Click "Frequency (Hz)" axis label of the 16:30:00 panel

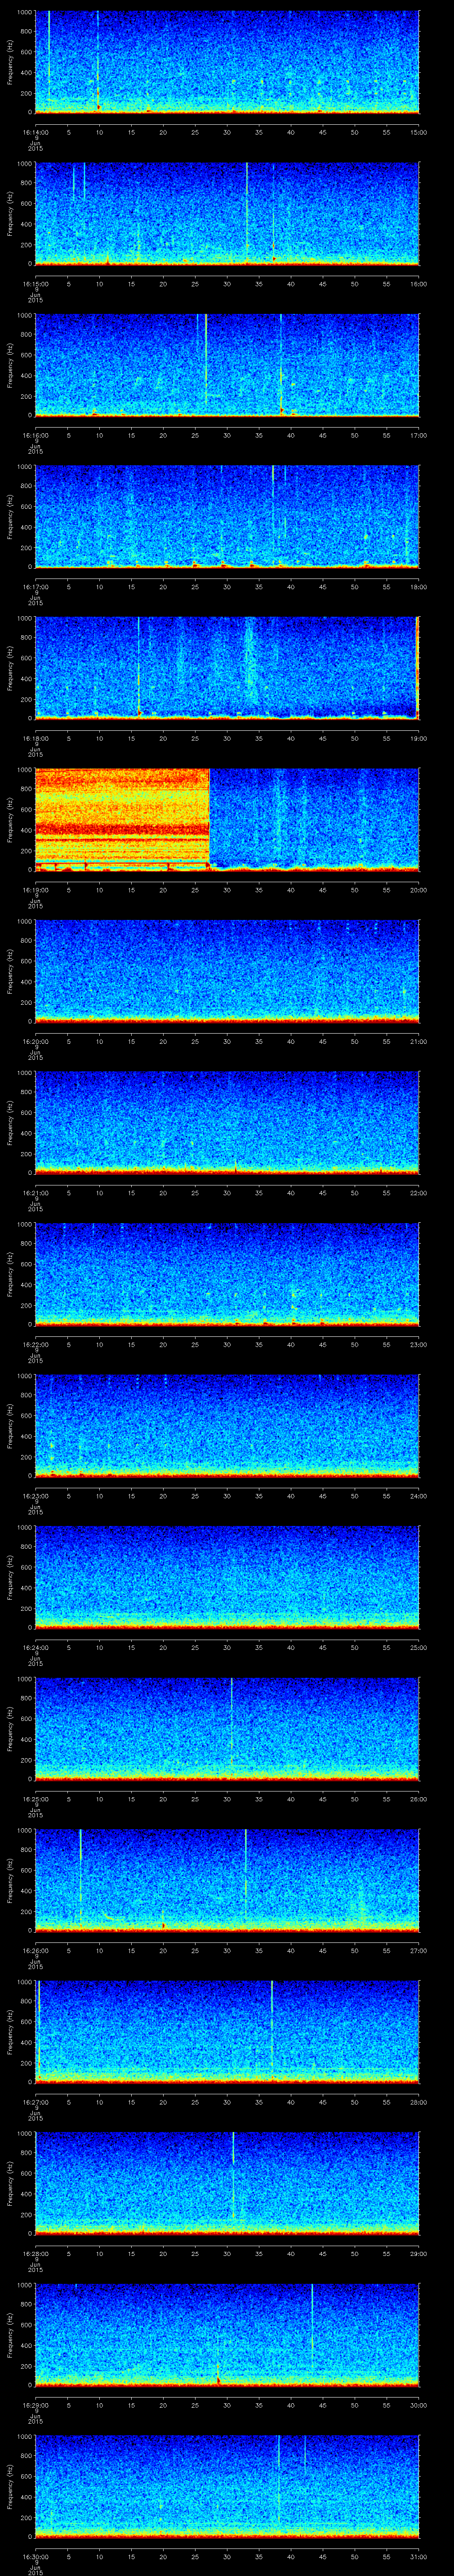(x=10, y=2485)
